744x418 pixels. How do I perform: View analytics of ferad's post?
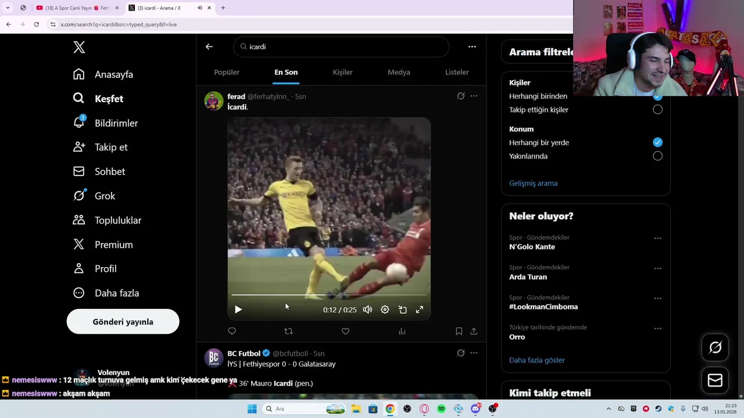pyautogui.click(x=402, y=331)
